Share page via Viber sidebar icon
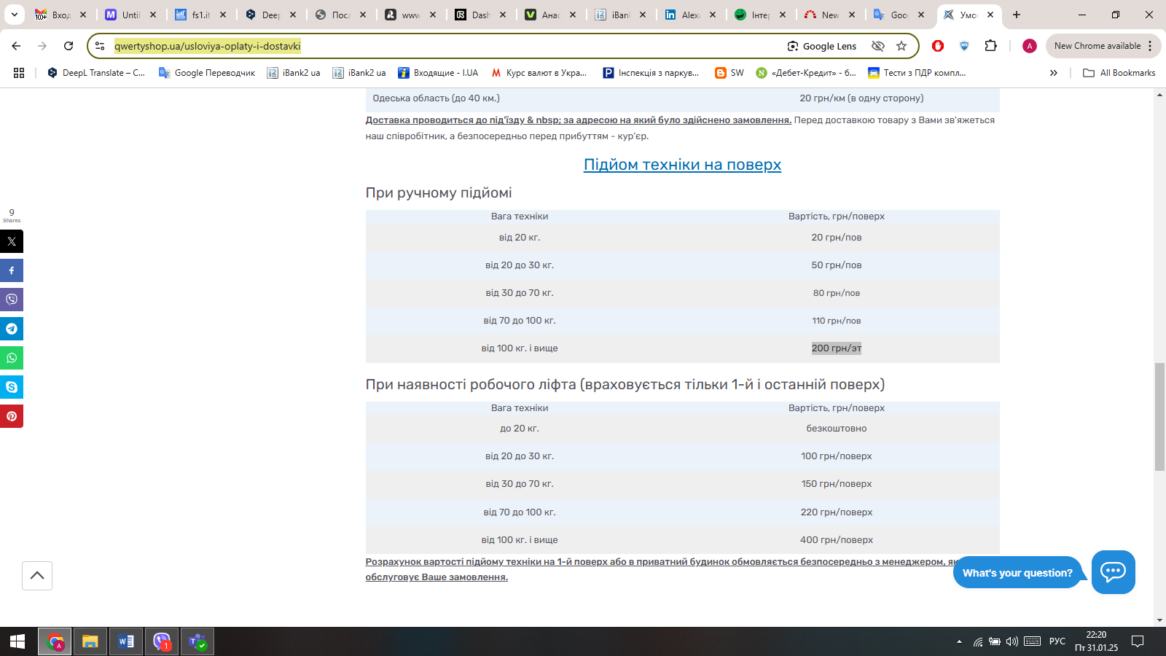The height and width of the screenshot is (656, 1166). click(12, 300)
